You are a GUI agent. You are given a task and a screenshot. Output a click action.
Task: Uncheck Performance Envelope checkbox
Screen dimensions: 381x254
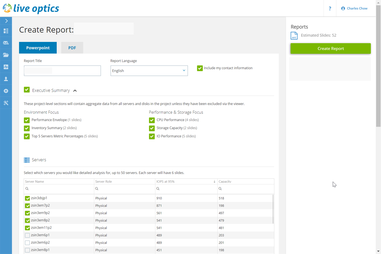click(27, 120)
